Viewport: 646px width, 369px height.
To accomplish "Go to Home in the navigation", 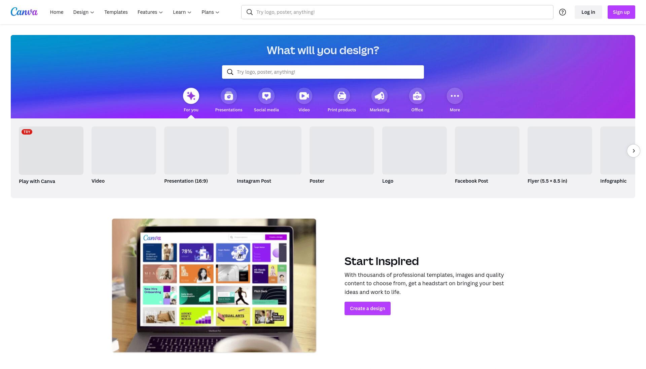I will tap(57, 12).
